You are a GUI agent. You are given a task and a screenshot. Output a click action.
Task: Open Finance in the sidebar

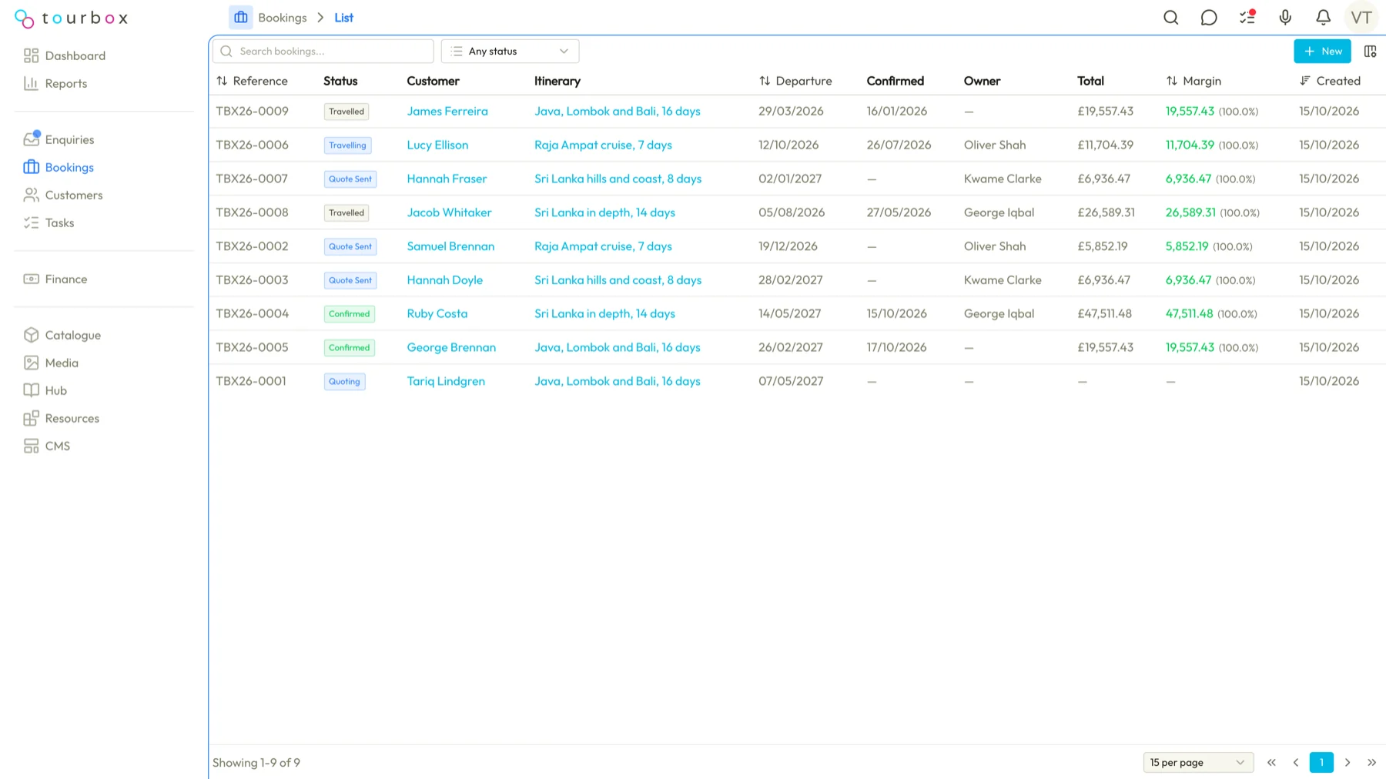(x=66, y=279)
